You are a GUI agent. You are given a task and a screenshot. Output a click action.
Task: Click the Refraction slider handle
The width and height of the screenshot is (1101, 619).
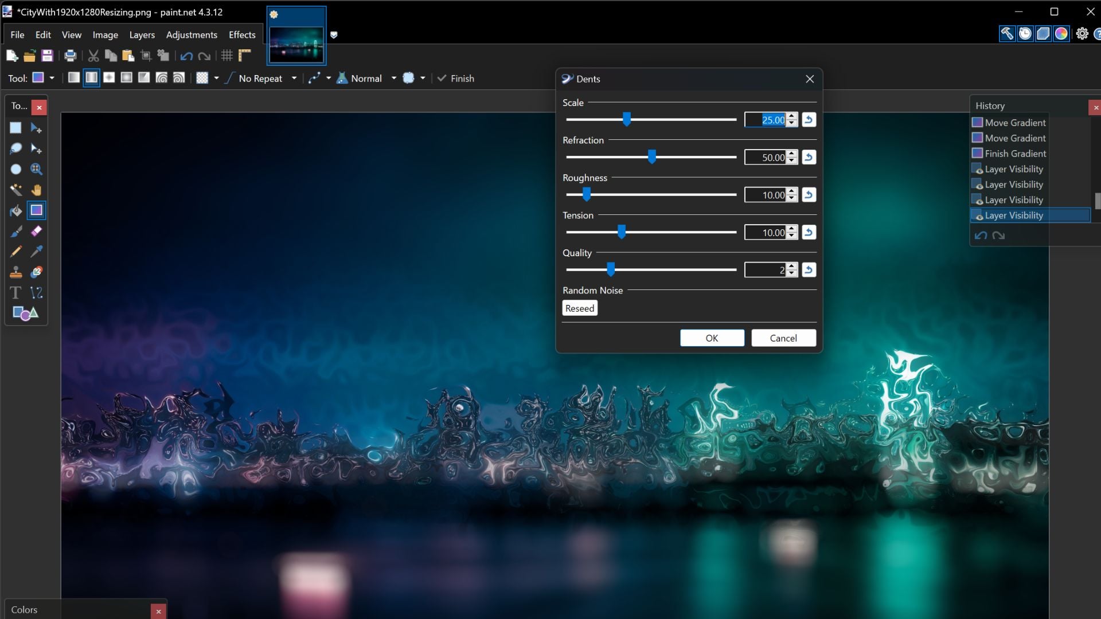click(652, 157)
